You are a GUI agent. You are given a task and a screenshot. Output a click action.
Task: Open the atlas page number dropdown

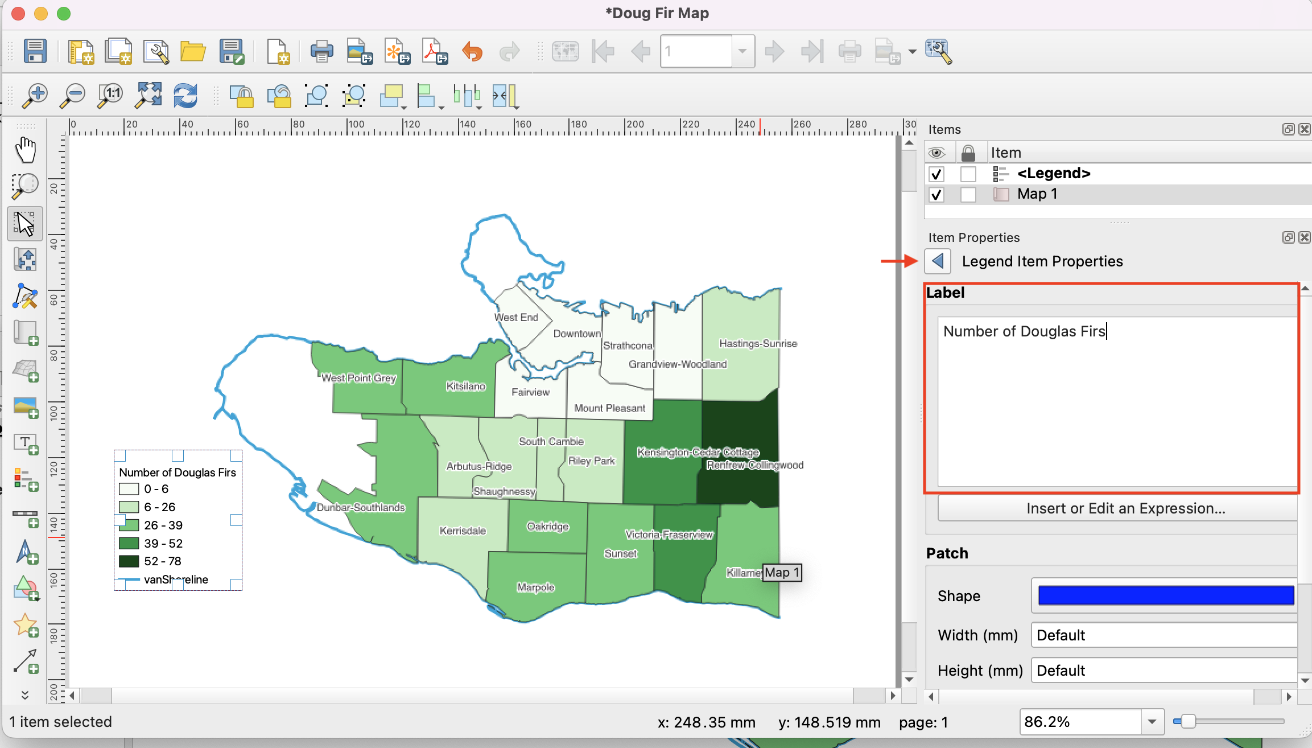point(742,52)
